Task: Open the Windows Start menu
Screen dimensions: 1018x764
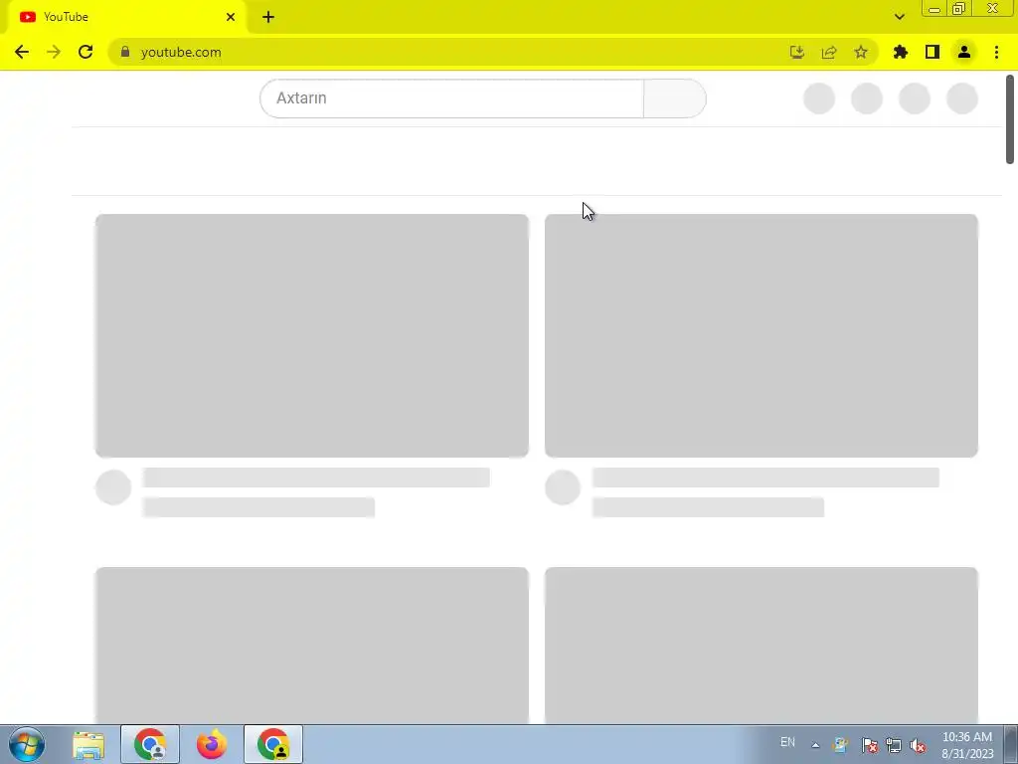Action: point(27,744)
